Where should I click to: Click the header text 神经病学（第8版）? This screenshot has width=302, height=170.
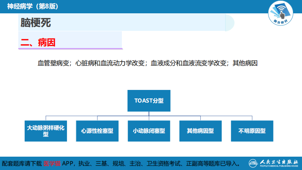point(33,6)
